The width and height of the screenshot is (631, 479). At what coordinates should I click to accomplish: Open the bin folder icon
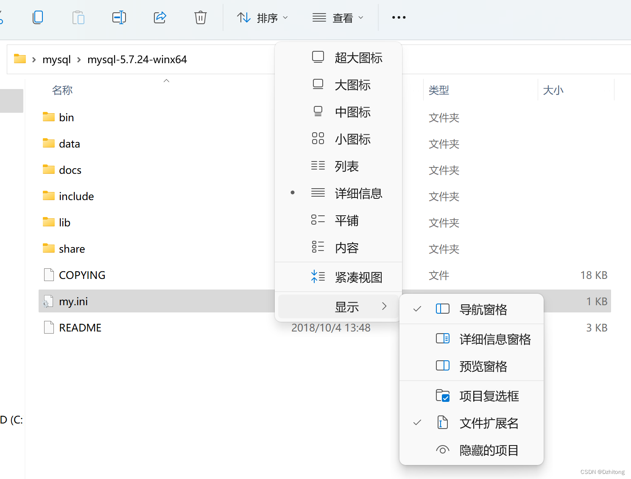pos(48,117)
